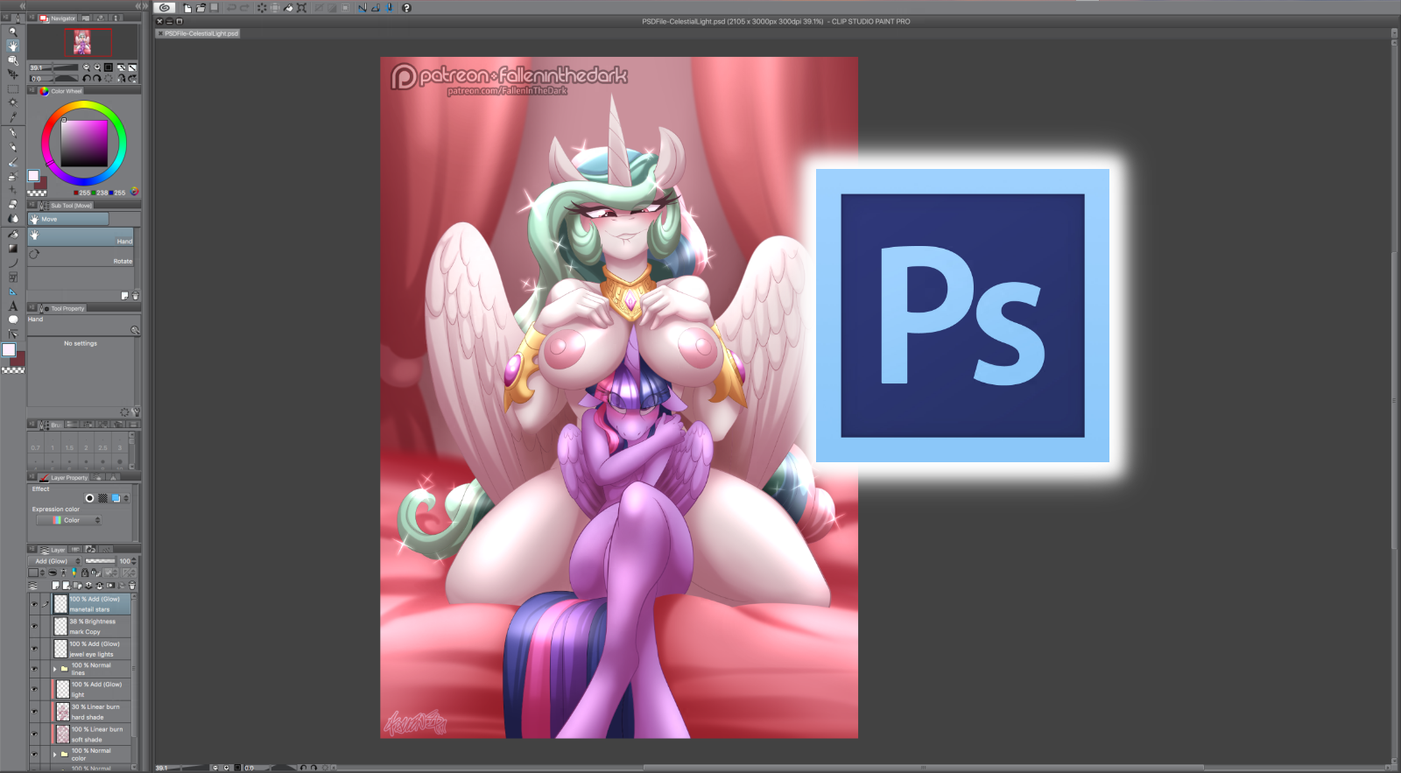The image size is (1401, 773).
Task: Expand the color layer folder
Action: [54, 754]
